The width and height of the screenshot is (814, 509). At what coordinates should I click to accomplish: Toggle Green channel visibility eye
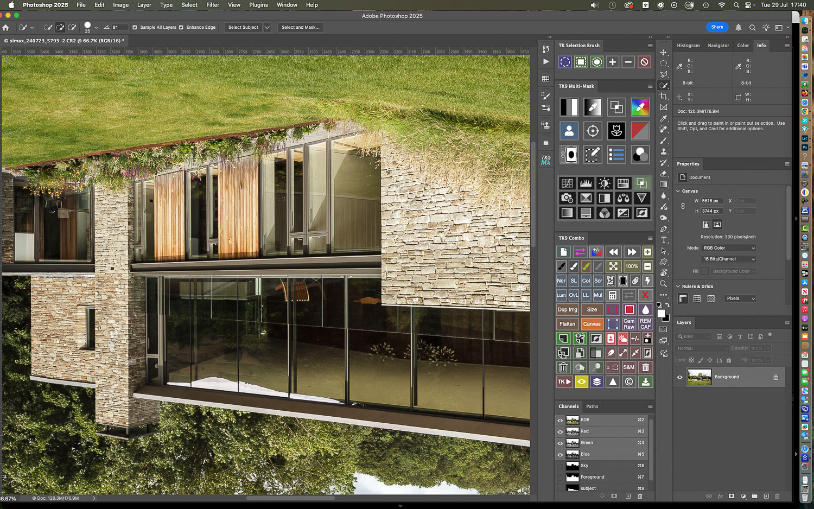coord(560,443)
